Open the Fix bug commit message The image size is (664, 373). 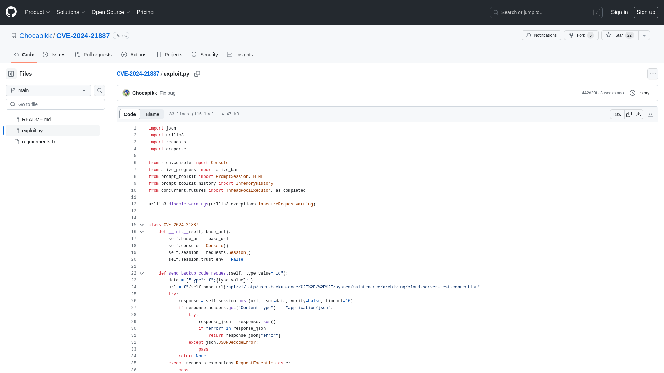(167, 93)
